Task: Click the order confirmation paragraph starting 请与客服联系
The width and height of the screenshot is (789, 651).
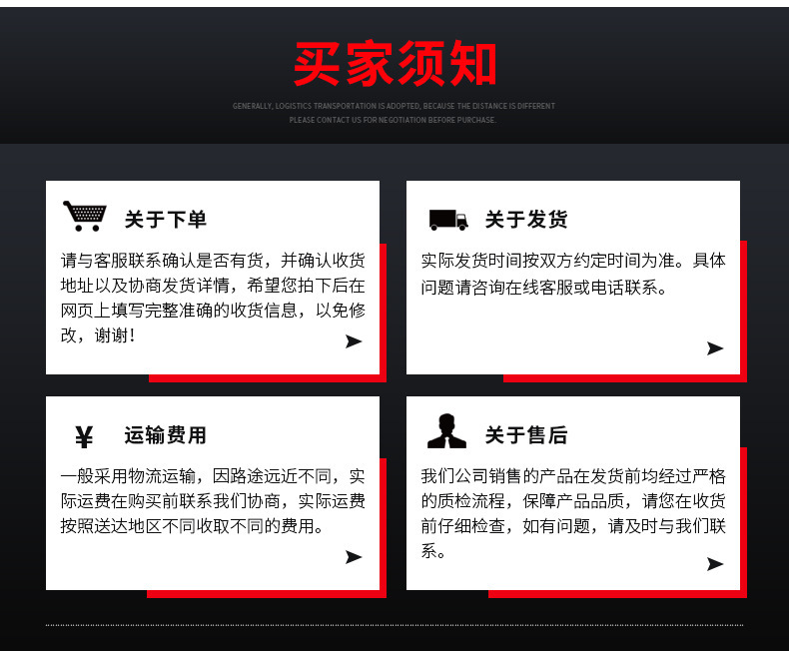Action: (213, 298)
